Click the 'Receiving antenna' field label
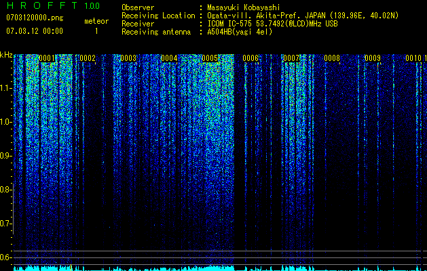This screenshot has height=271, width=427. [156, 32]
